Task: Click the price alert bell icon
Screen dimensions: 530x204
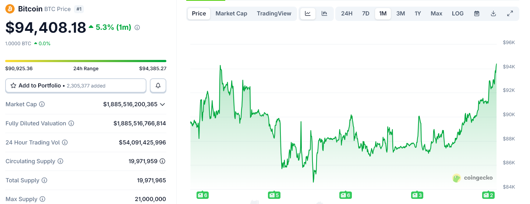Action: (158, 86)
